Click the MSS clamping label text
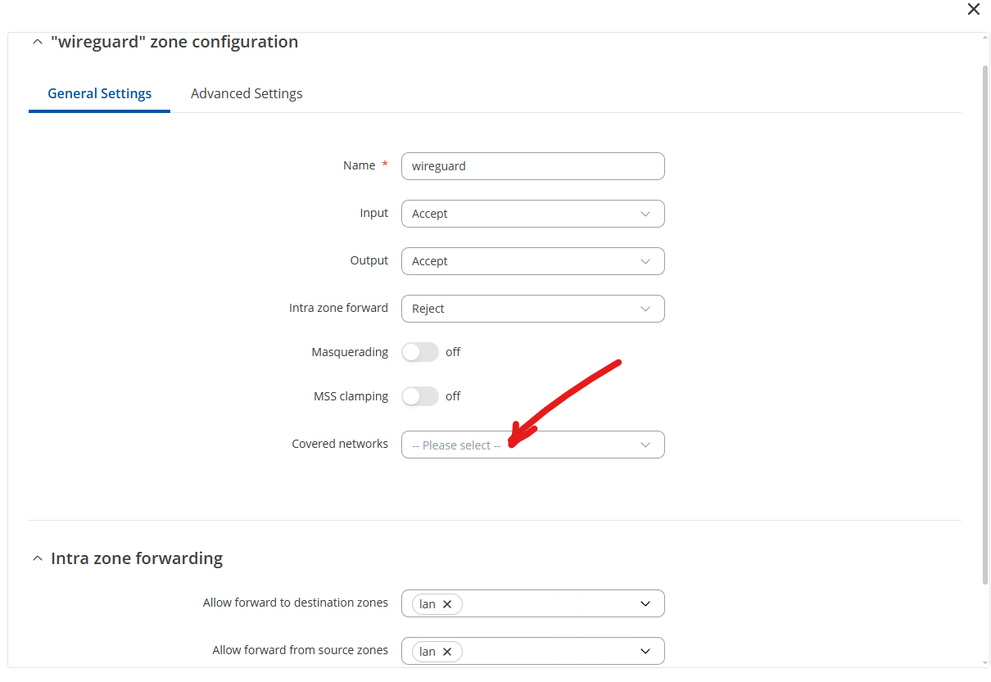This screenshot has width=991, height=682. point(351,396)
